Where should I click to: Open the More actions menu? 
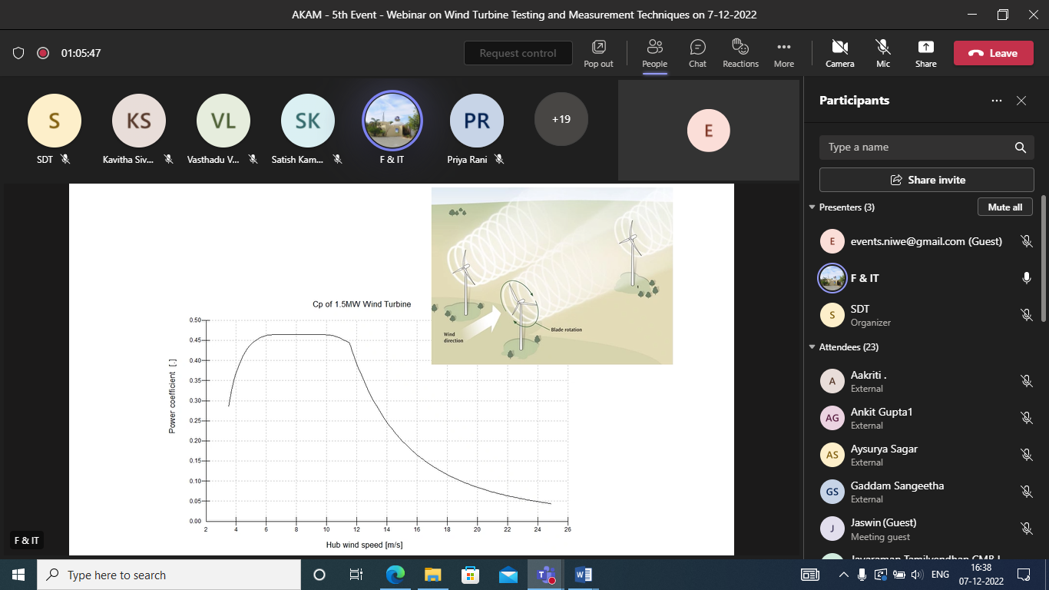(x=783, y=53)
